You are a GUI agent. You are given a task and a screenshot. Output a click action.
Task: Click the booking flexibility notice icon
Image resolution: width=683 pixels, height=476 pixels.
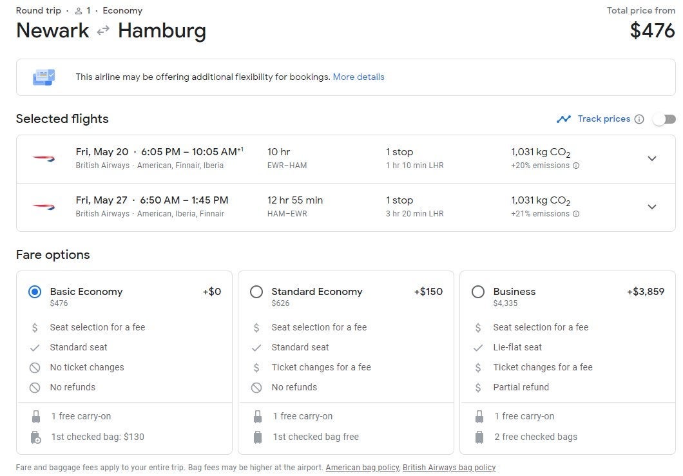click(44, 77)
